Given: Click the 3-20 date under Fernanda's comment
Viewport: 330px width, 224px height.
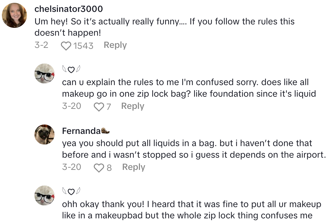Looking at the screenshot, I should [71, 167].
